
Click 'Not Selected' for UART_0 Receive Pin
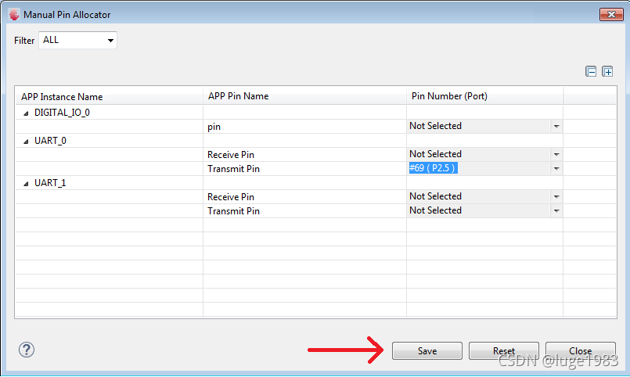pyautogui.click(x=435, y=154)
